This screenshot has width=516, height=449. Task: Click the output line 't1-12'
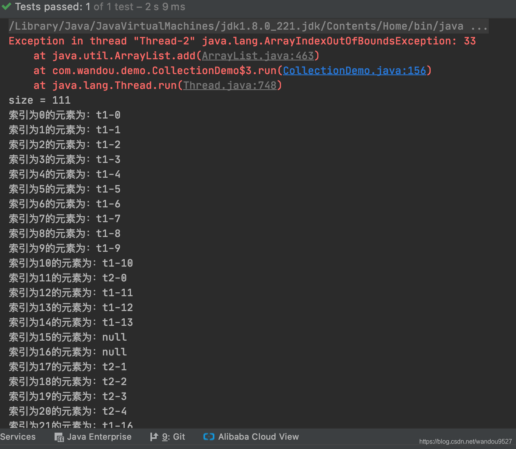(x=71, y=308)
